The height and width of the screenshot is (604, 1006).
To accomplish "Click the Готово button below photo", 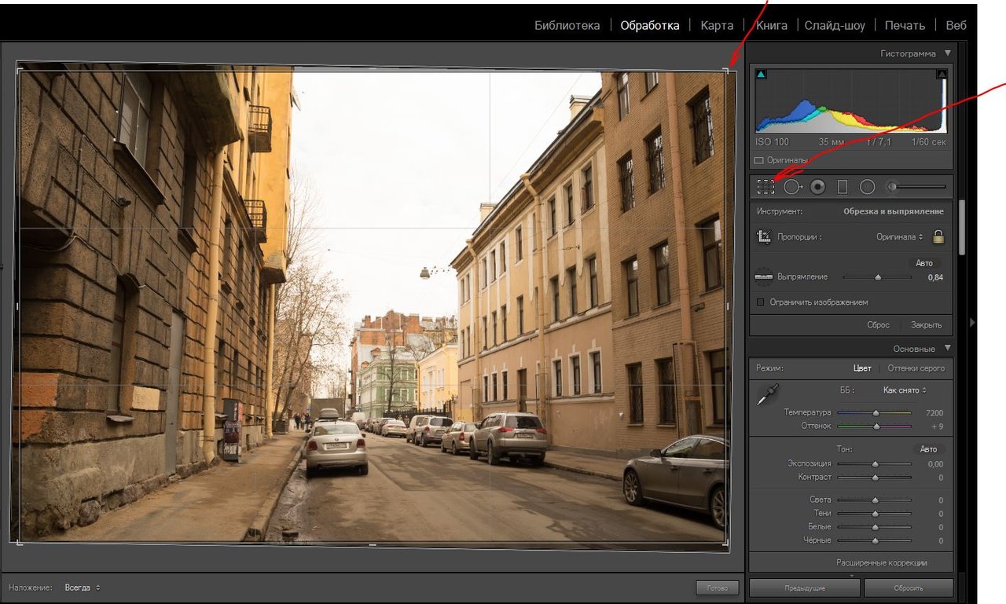I will point(717,588).
